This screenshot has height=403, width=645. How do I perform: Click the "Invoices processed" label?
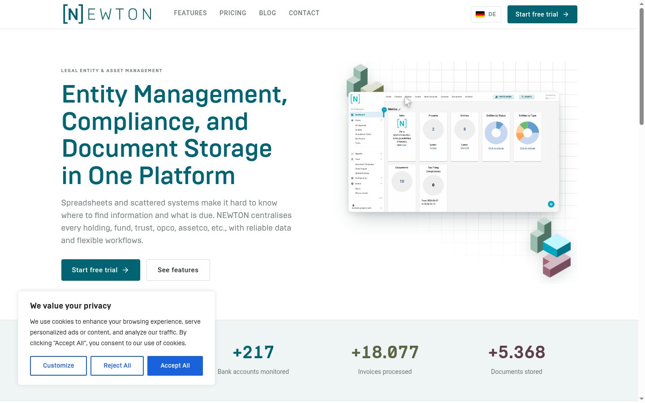pos(385,372)
